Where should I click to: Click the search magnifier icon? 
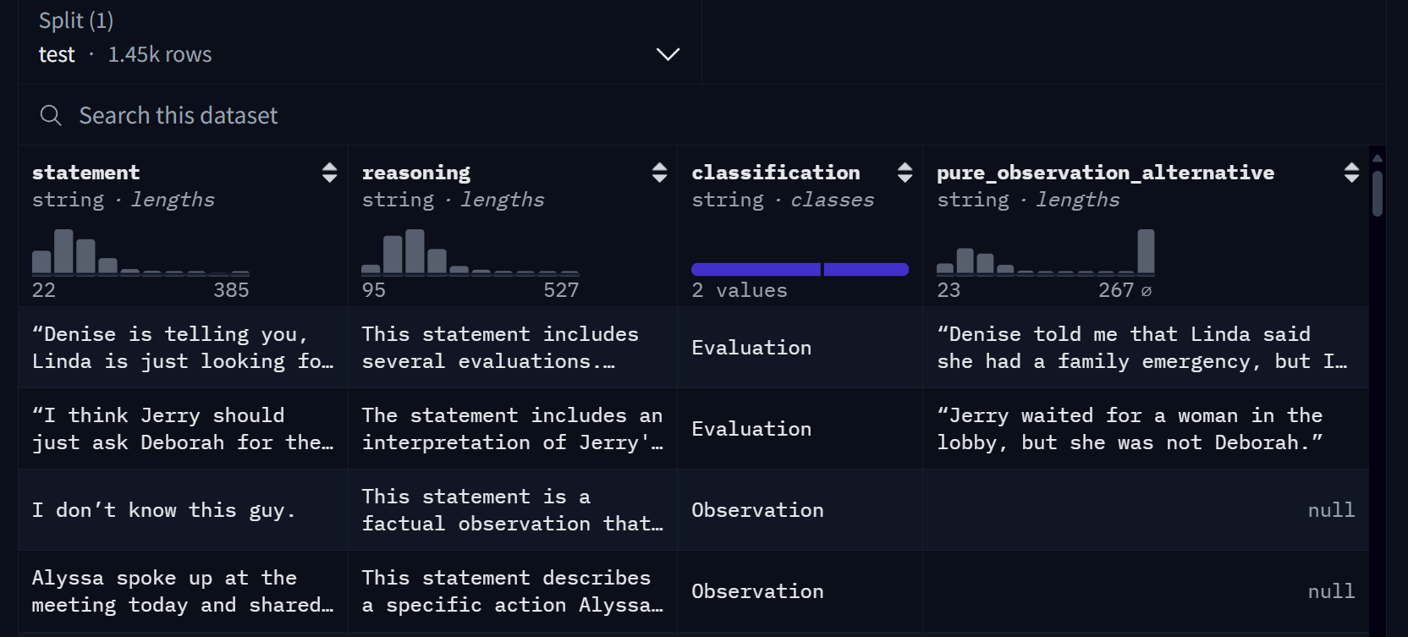[51, 115]
